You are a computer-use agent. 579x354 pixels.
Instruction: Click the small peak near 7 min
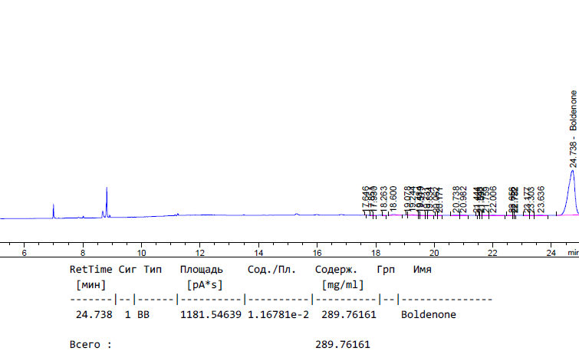tap(53, 209)
